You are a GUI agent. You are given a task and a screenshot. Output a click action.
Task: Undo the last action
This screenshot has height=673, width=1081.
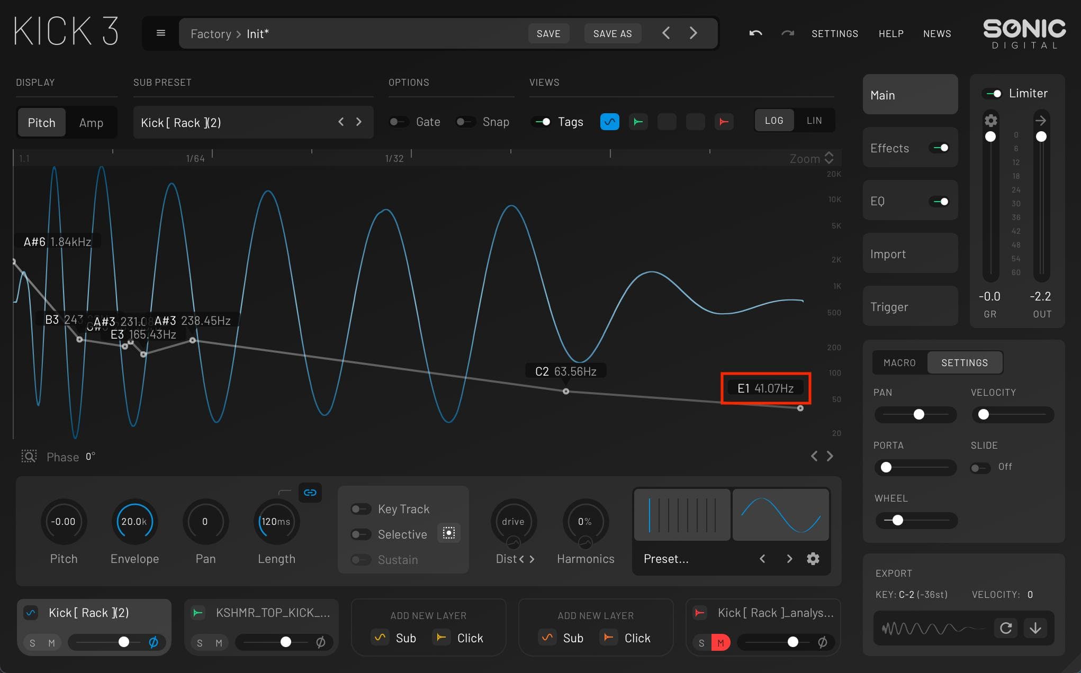755,33
